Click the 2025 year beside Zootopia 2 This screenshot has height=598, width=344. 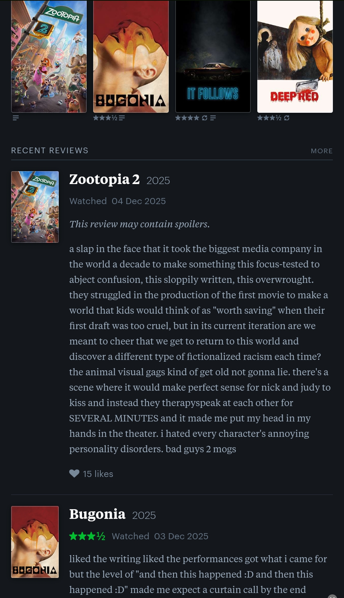click(158, 180)
